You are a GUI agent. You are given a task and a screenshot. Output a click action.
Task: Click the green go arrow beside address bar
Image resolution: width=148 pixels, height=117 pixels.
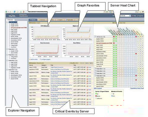tap(107, 12)
